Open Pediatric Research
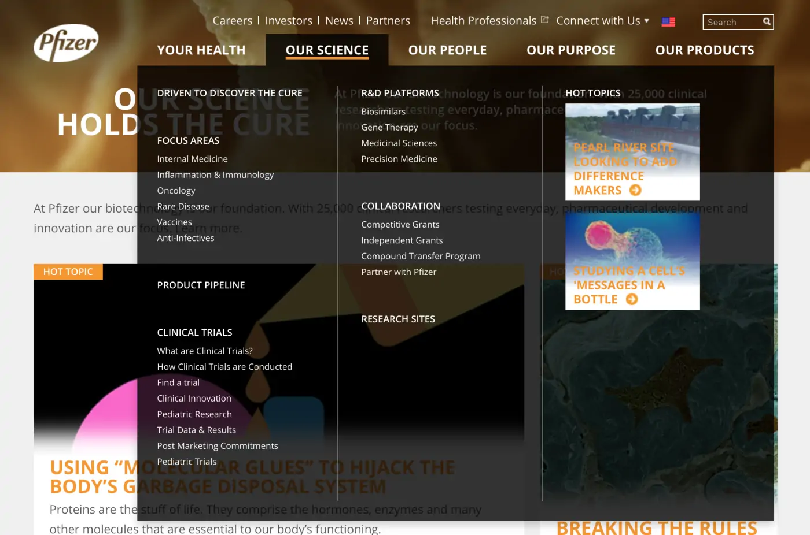810x535 pixels. pyautogui.click(x=194, y=414)
